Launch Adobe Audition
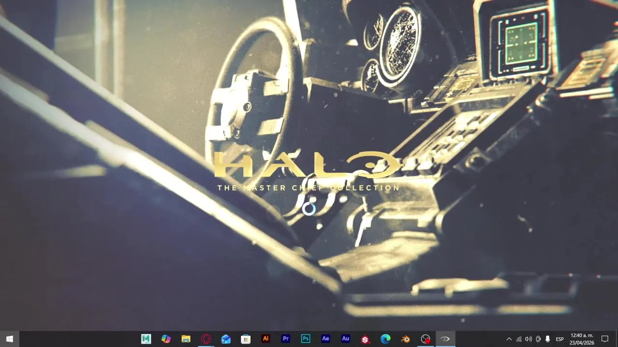 [346, 339]
